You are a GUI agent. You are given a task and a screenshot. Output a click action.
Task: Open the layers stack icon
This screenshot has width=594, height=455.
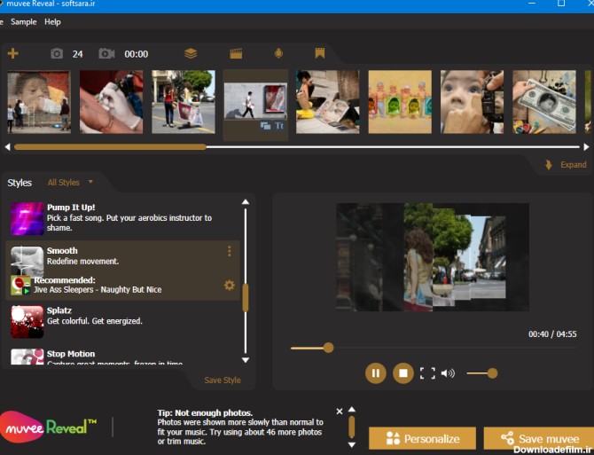[191, 53]
